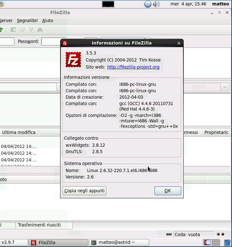232x247 pixels.
Task: Open the Segnalibri menu
Action: 27,21
